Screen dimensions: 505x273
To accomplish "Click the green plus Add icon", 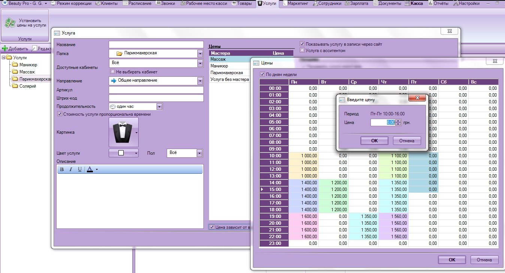I will pyautogui.click(x=5, y=49).
